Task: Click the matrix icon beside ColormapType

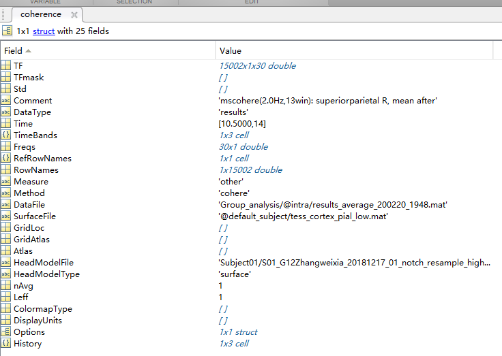Action: pos(5,309)
